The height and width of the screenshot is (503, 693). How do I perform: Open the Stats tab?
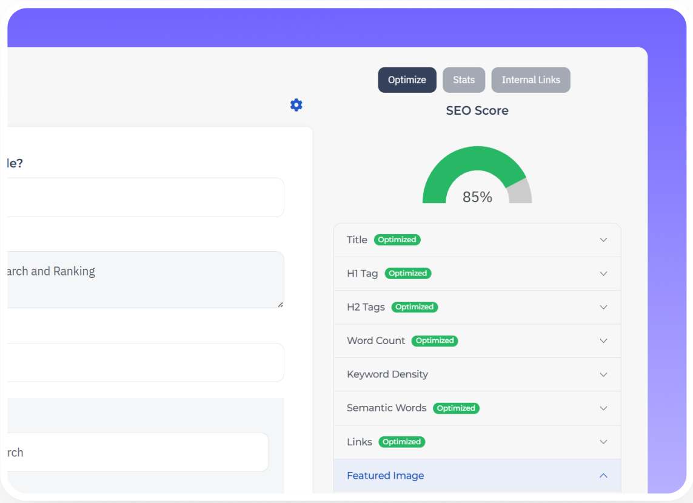pyautogui.click(x=464, y=80)
